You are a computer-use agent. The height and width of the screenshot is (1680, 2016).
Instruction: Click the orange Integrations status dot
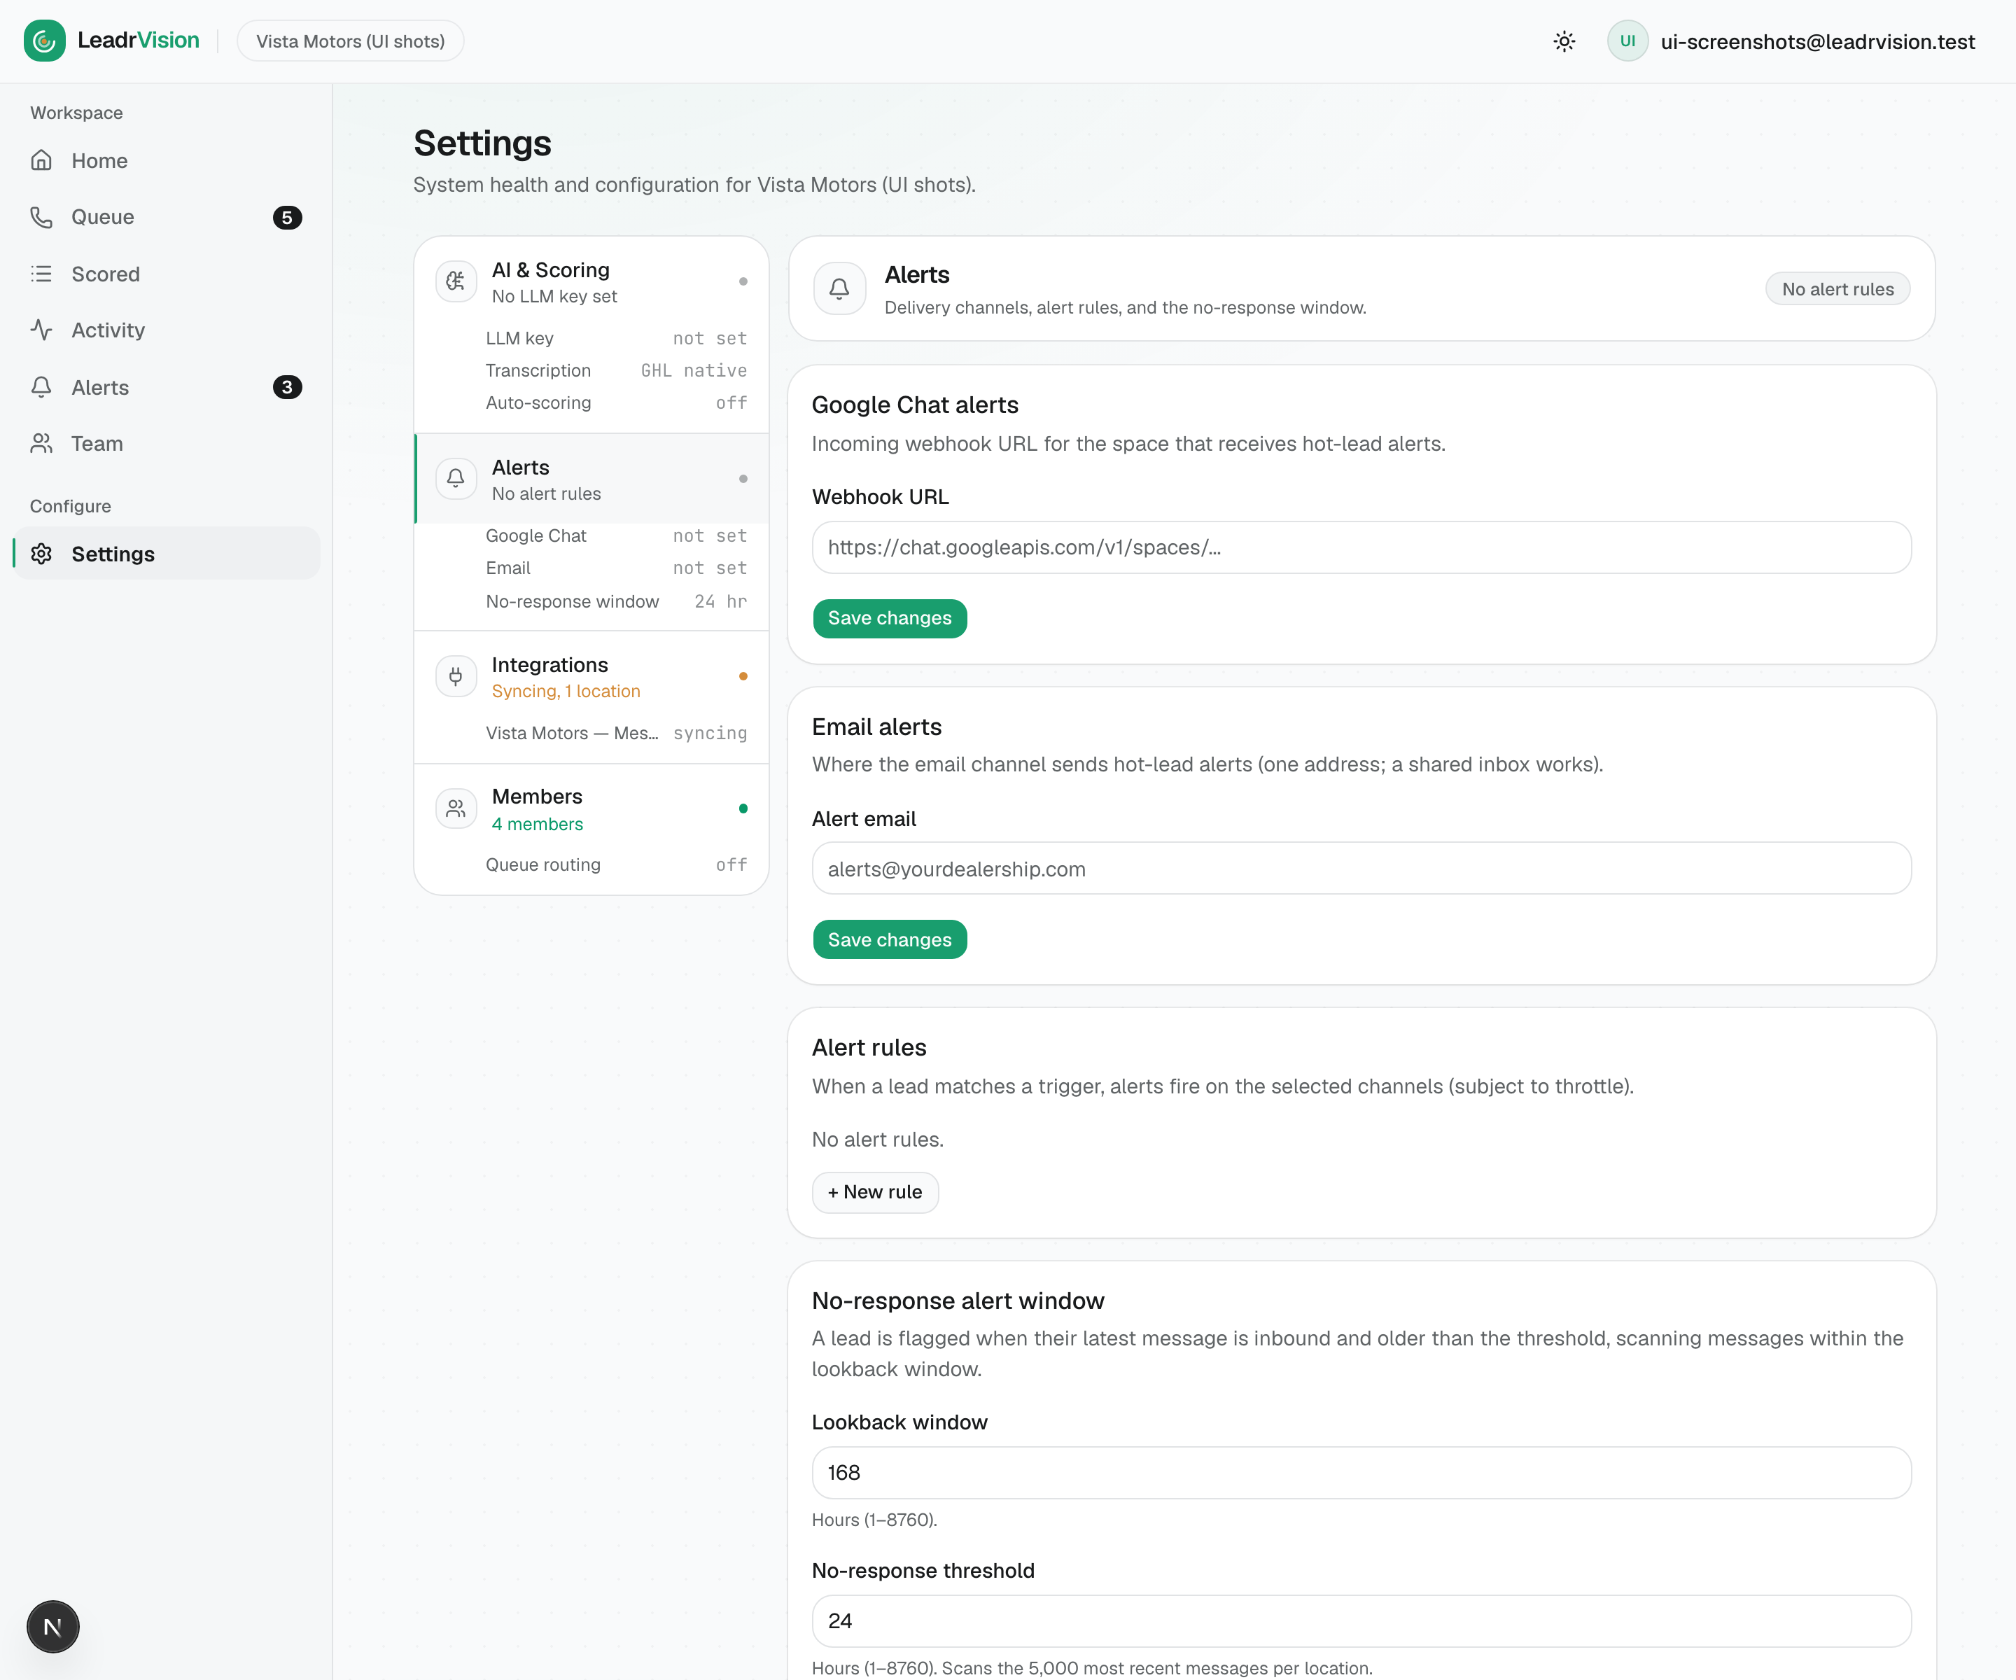(743, 677)
